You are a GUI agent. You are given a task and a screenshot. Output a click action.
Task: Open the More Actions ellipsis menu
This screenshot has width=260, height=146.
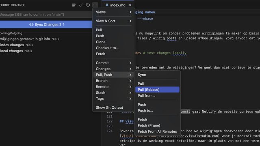click(x=95, y=5)
